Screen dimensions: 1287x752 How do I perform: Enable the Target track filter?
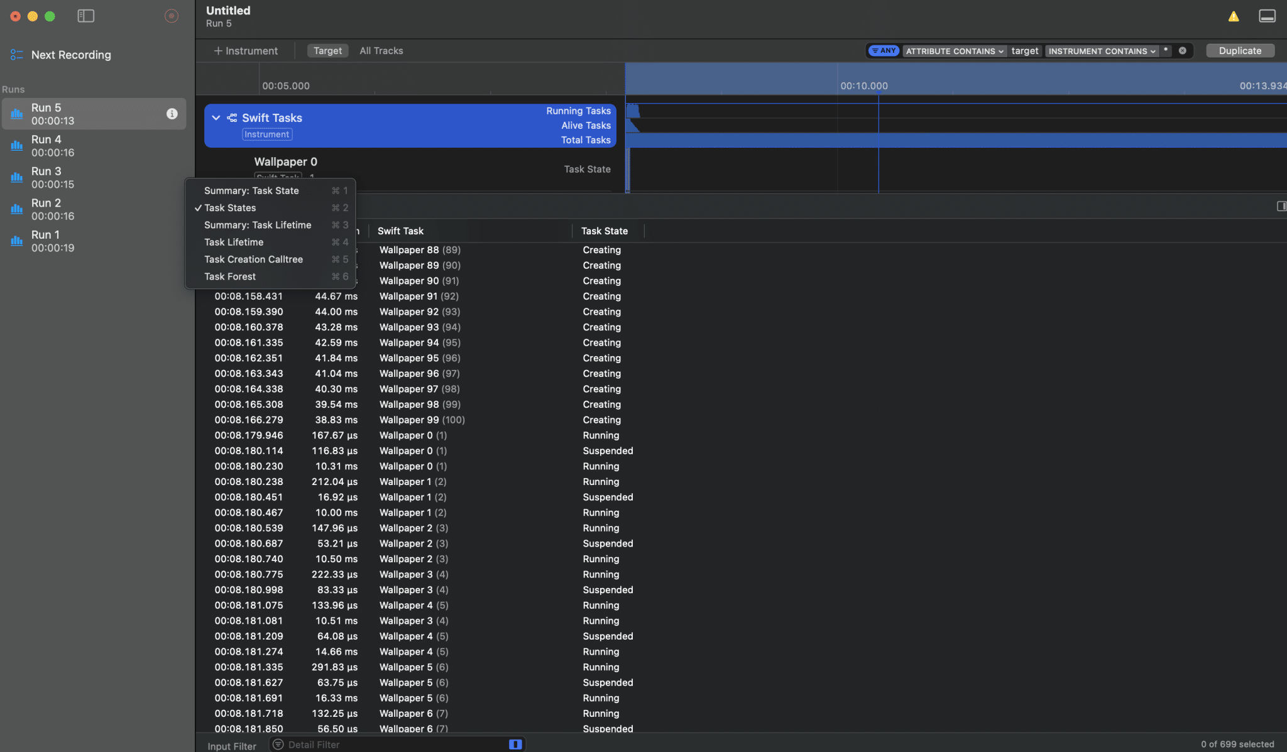327,51
